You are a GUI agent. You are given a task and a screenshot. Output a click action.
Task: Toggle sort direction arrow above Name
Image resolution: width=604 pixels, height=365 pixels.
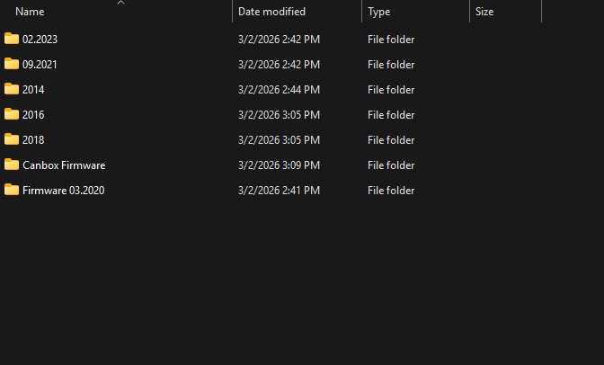coord(120,3)
